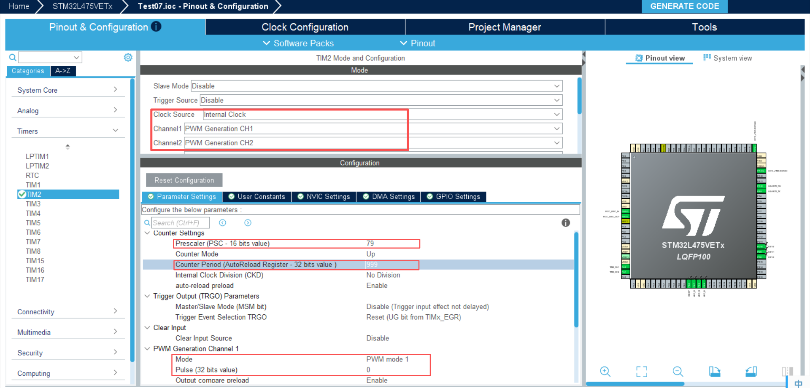Collapse Trigger Output (TRGO) Parameters group
This screenshot has height=388, width=810.
point(147,296)
